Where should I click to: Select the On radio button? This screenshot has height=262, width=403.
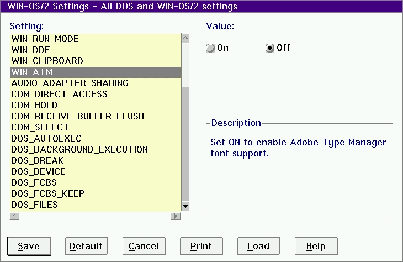210,48
